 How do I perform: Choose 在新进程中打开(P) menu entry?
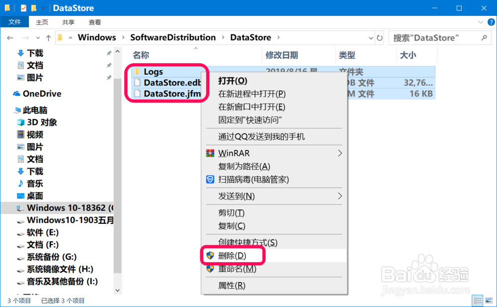coord(274,94)
